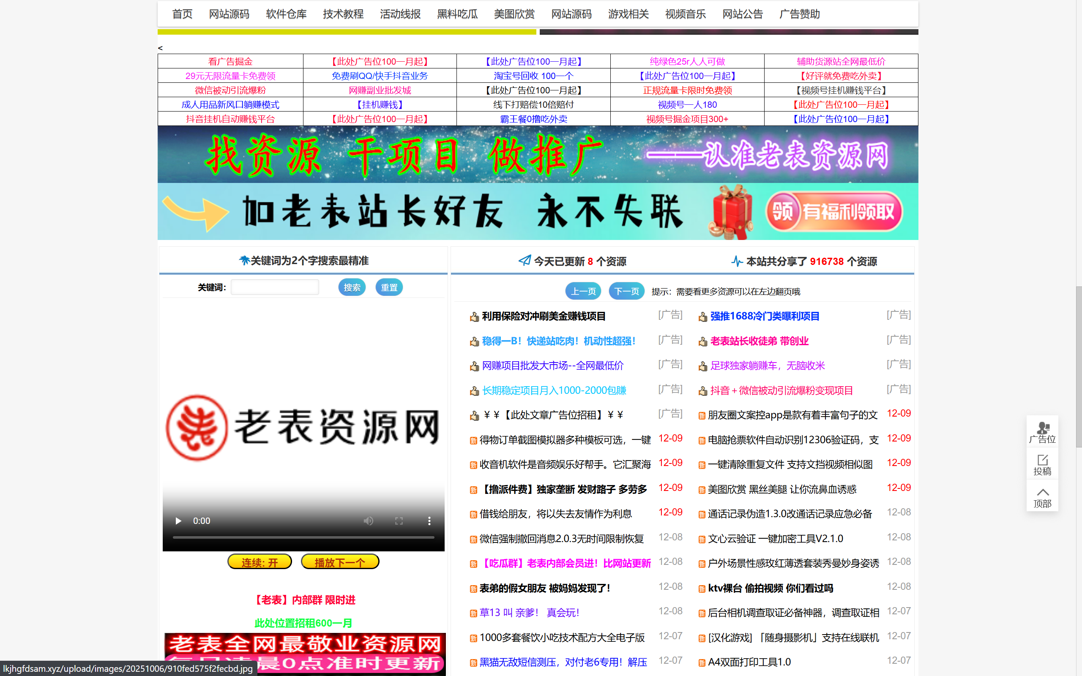
Task: Mute the video audio
Action: 368,521
